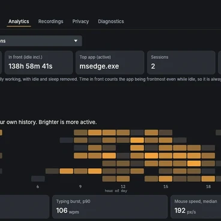Click the "Mouse speed, median" label
The width and height of the screenshot is (221, 221).
point(196,201)
